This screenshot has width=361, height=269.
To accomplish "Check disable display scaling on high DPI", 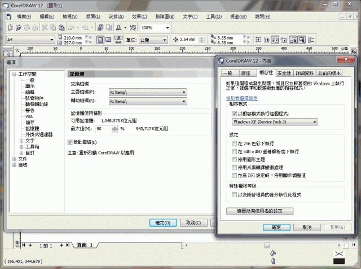I will point(235,175).
